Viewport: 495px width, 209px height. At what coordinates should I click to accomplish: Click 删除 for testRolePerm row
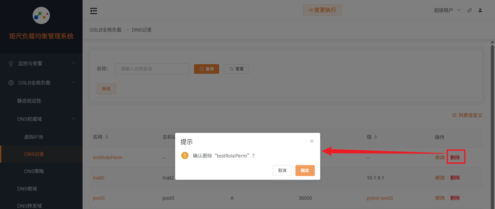[x=455, y=158]
